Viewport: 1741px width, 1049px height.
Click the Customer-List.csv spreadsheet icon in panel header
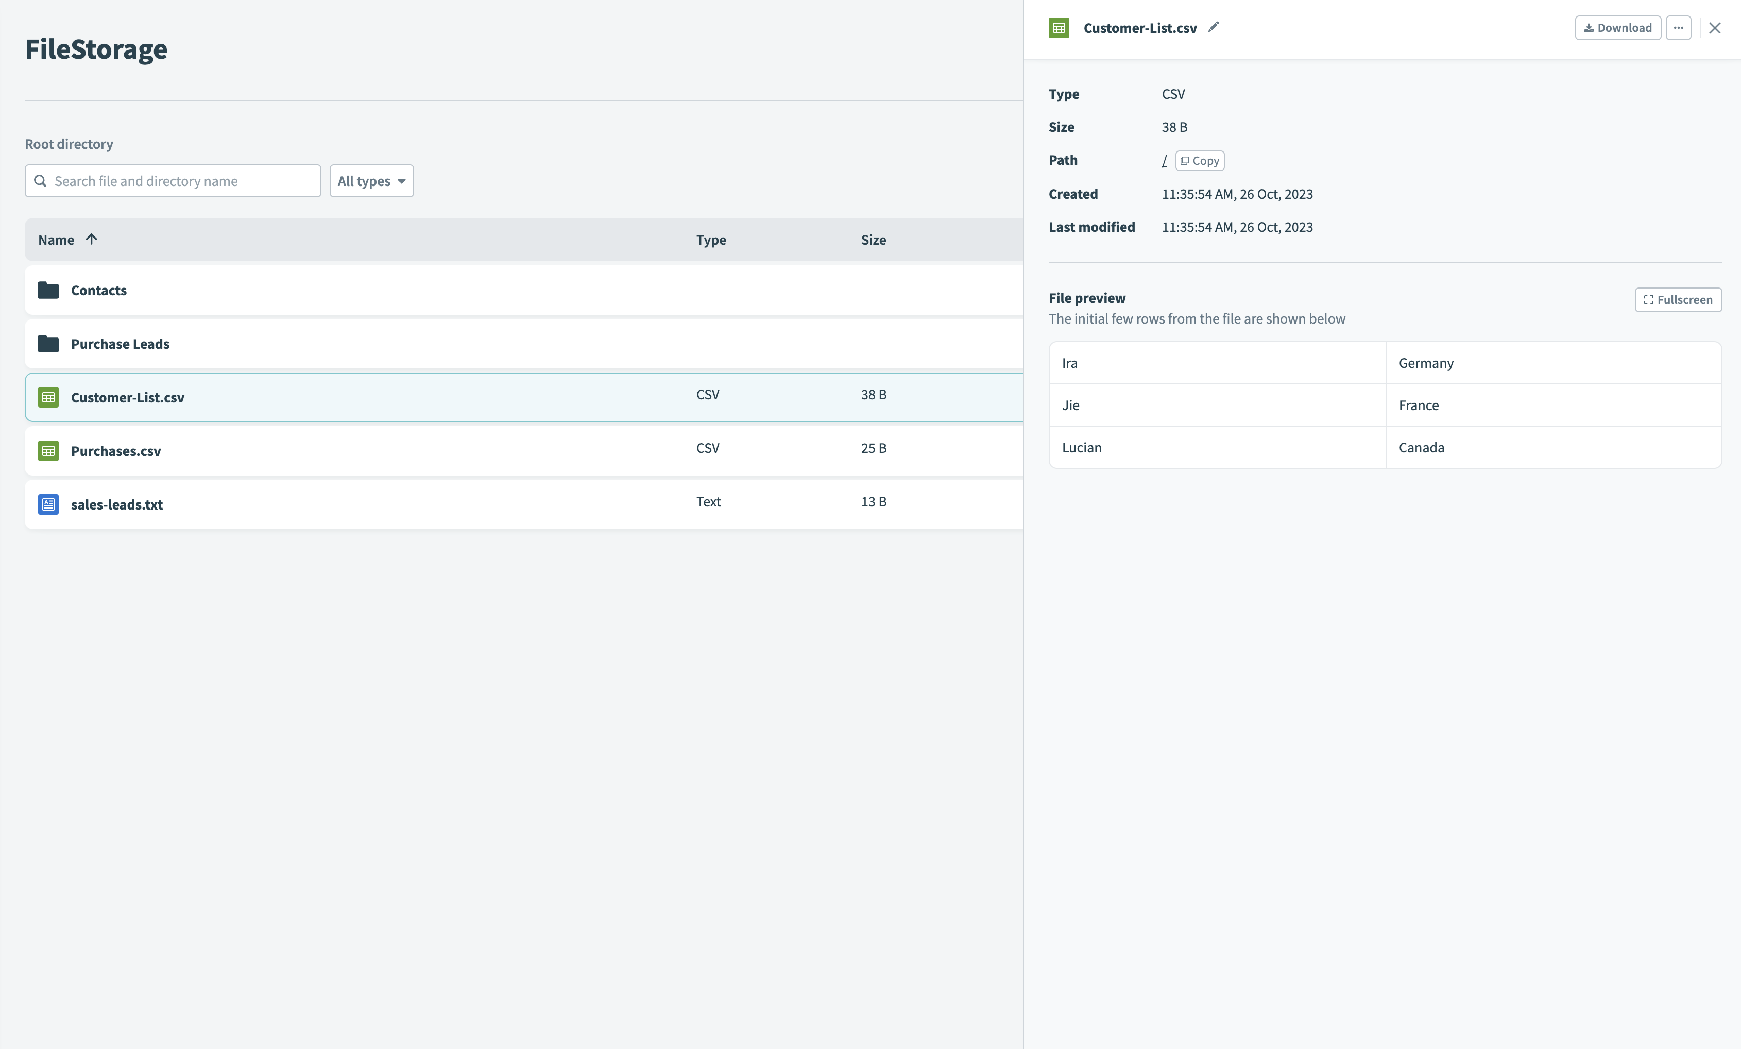tap(1059, 28)
